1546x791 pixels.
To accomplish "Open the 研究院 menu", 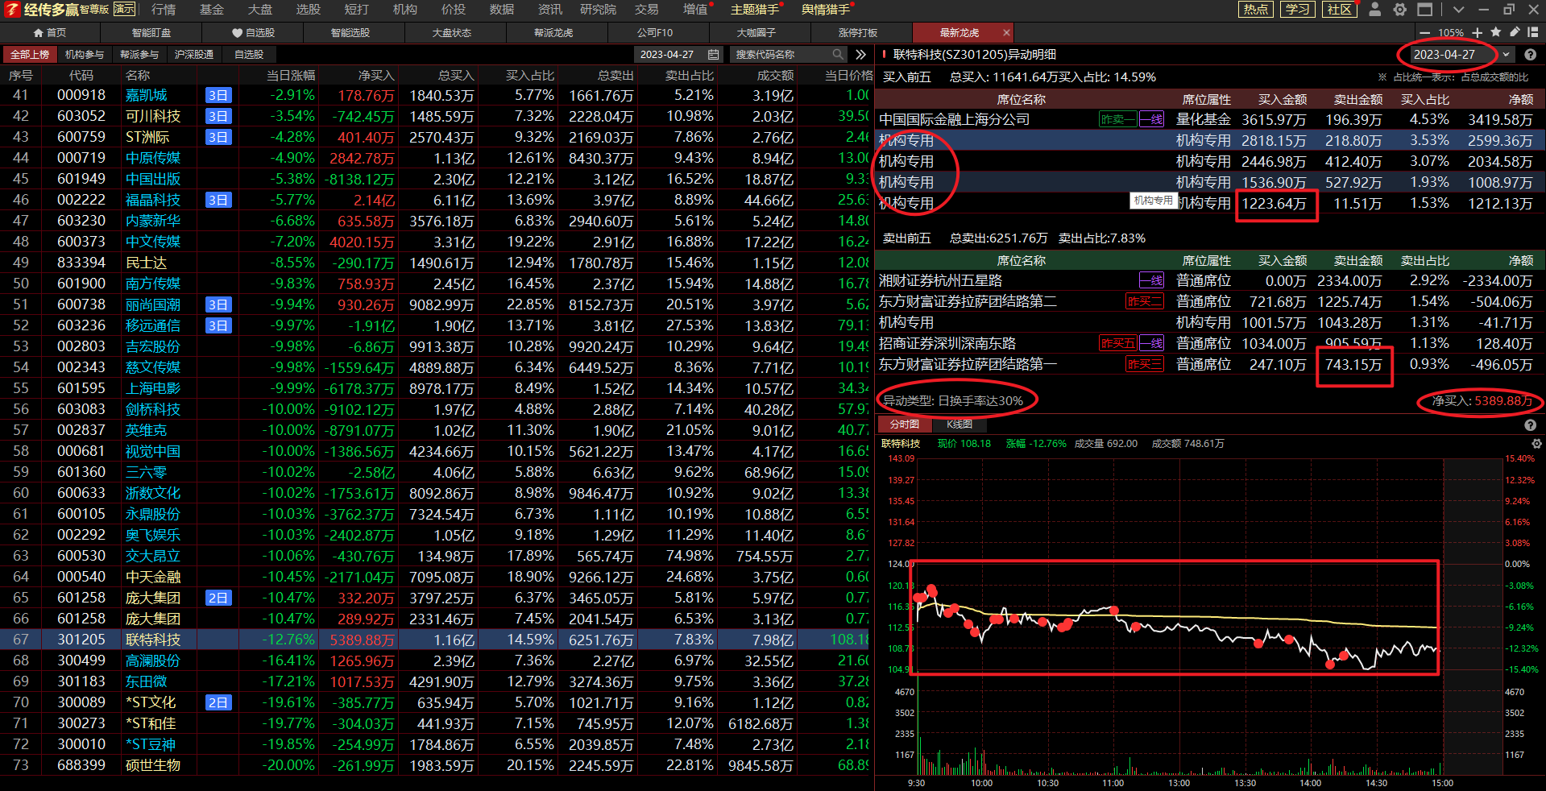I will [x=599, y=10].
